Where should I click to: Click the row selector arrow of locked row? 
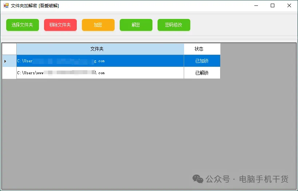(x=9, y=61)
